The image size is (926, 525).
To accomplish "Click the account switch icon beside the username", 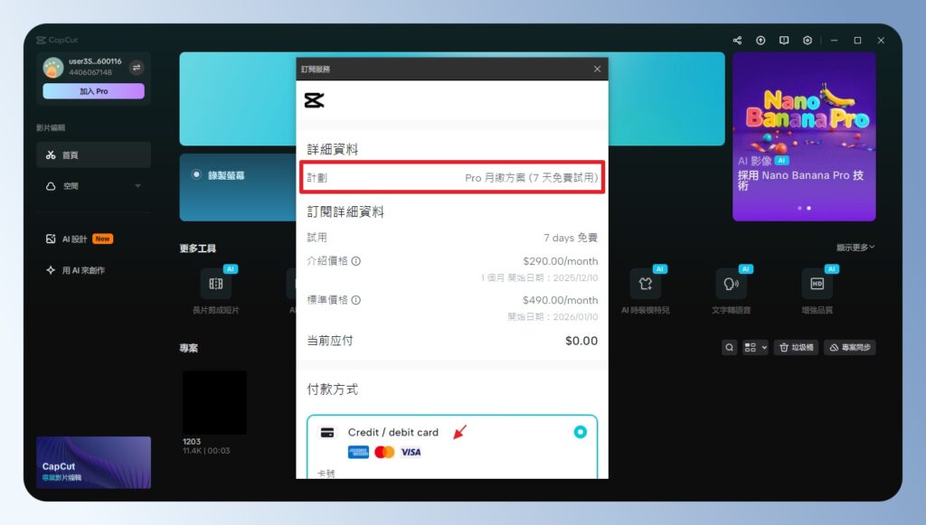I will pos(137,66).
